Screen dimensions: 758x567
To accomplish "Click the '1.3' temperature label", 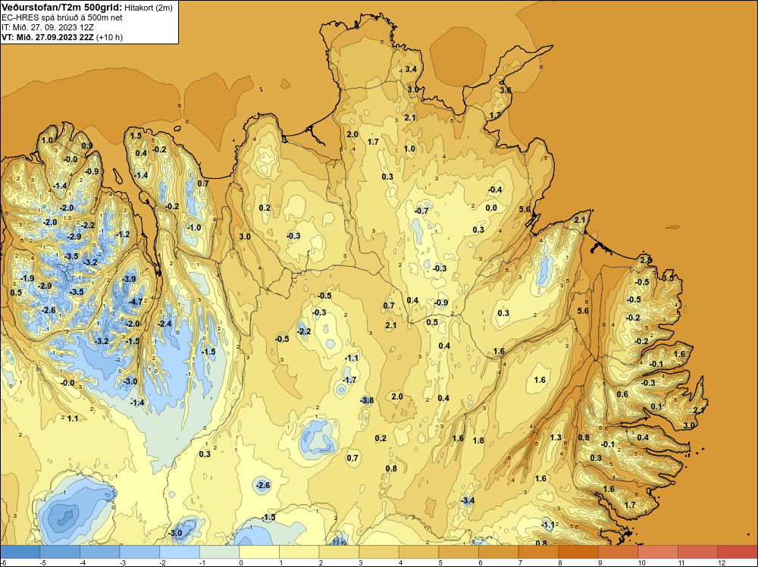I will click(x=556, y=437).
